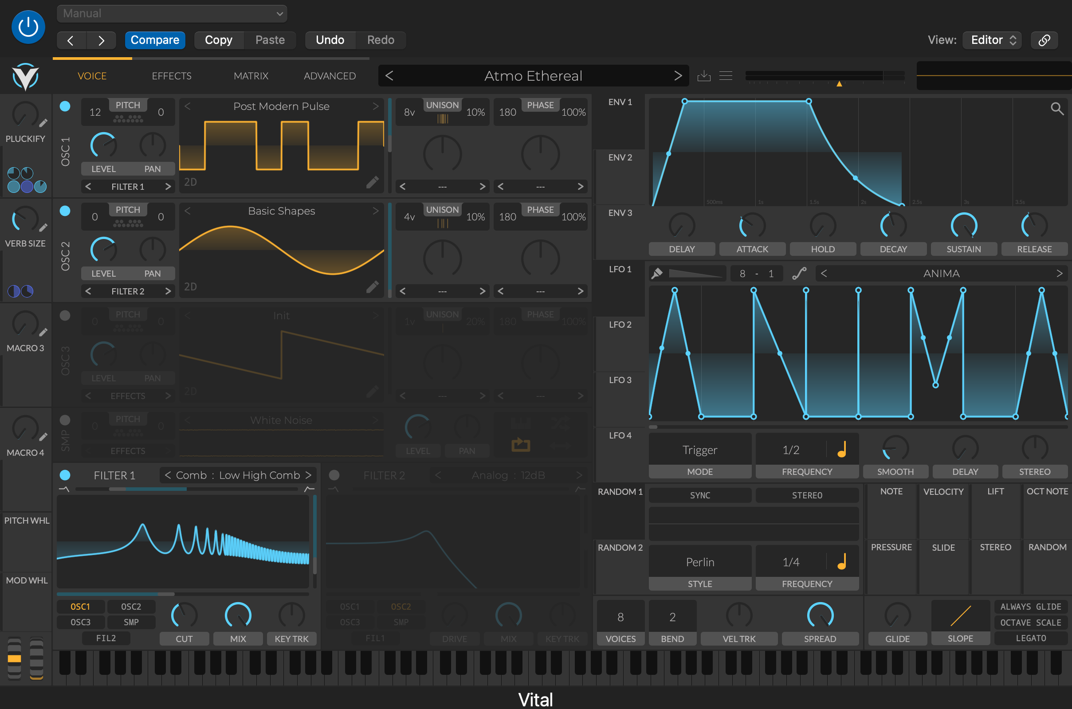Screen dimensions: 1072x709
Task: Click the Copy button
Action: click(x=219, y=40)
